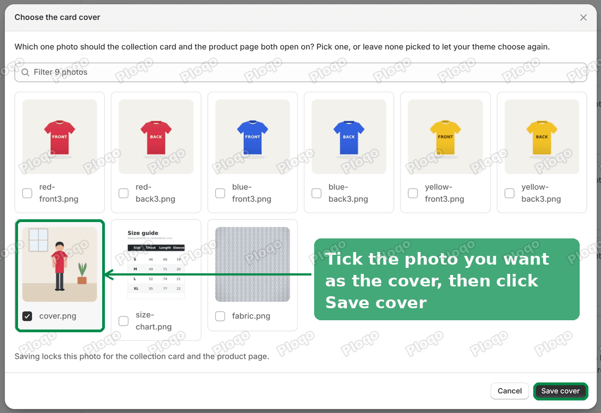Select the blue back t-shirt thumbnail
Screen dimensions: 601x413
[349, 136]
